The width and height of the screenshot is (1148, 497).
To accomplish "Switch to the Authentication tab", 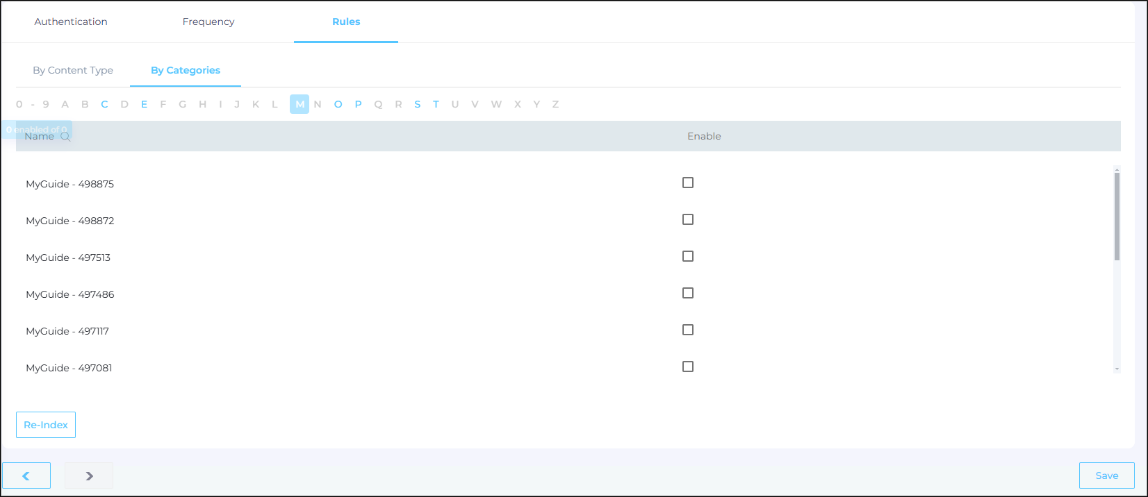I will (x=71, y=22).
